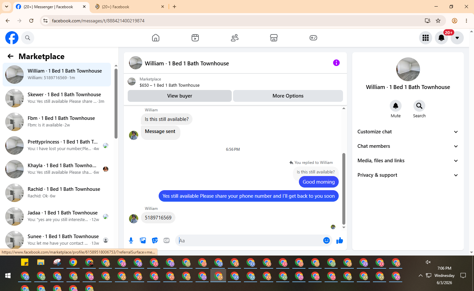Click the William phone number message 5189716569
Viewport: 474px width, 291px height.
(x=158, y=218)
